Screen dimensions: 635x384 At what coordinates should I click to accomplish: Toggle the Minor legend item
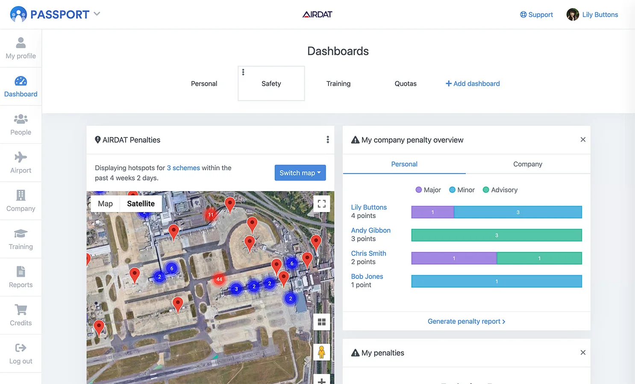pyautogui.click(x=462, y=190)
